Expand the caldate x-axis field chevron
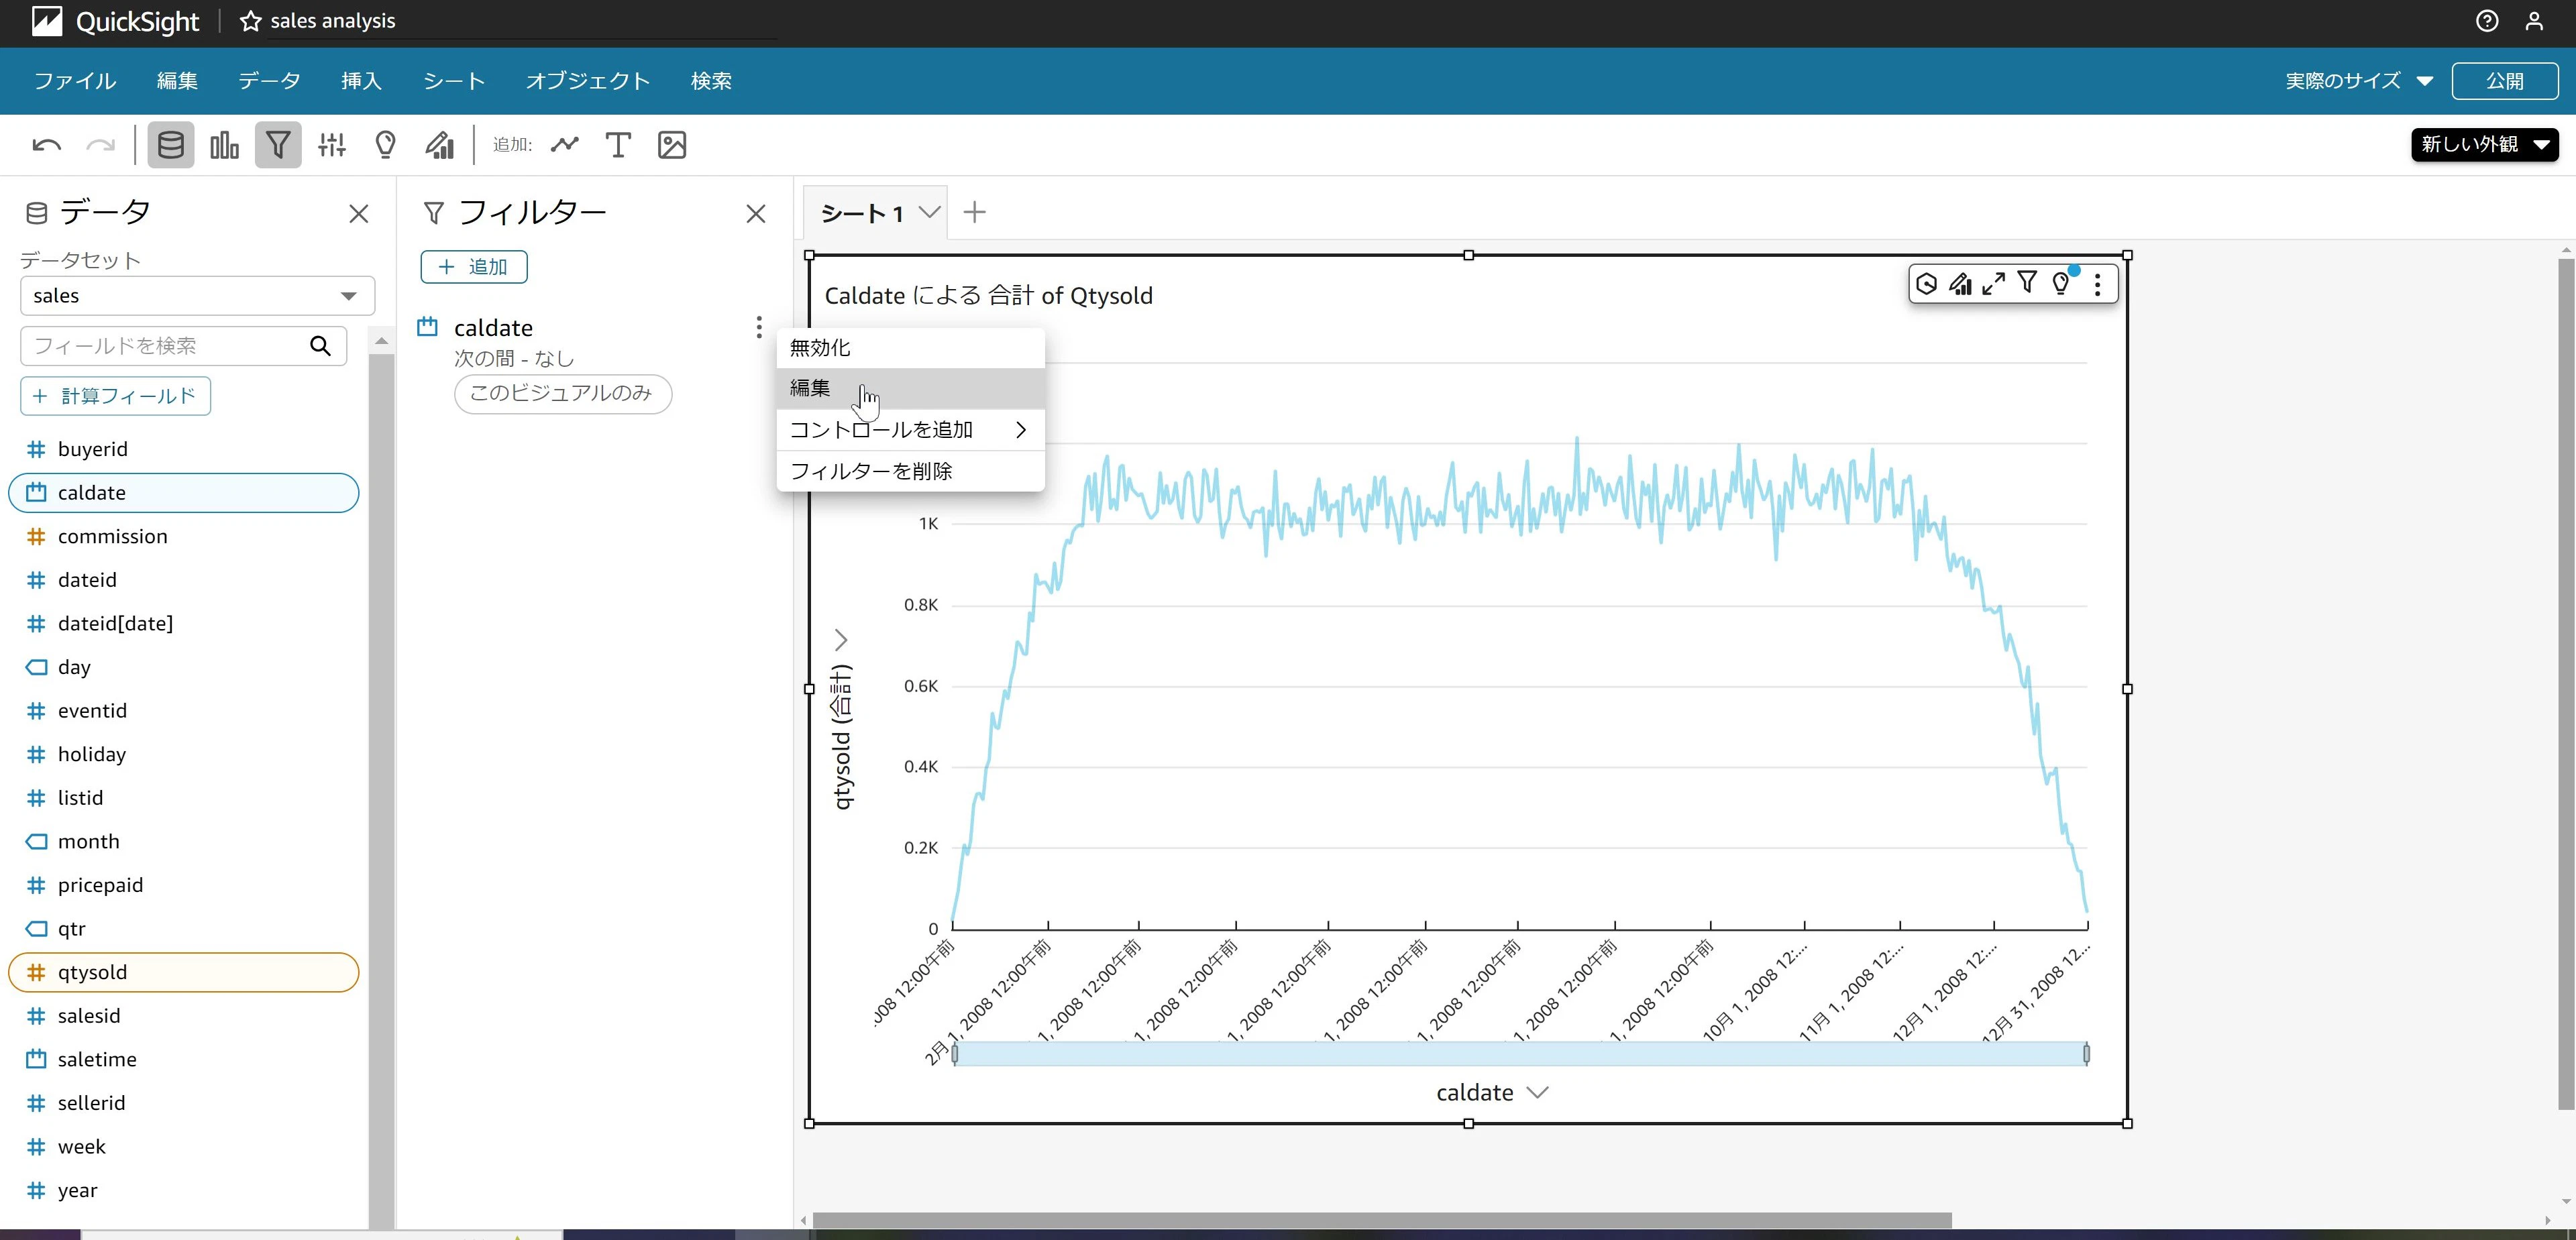This screenshot has height=1240, width=2576. [1538, 1093]
